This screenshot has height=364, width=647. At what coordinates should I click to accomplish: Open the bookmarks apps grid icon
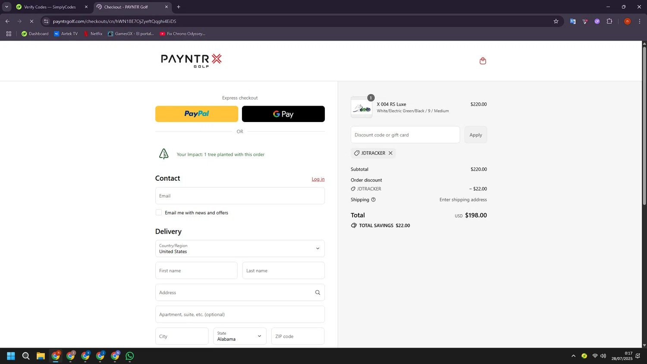[9, 34]
